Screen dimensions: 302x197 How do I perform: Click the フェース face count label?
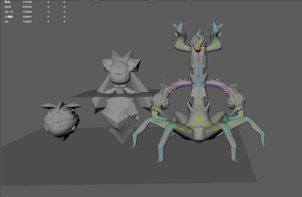click(9, 12)
